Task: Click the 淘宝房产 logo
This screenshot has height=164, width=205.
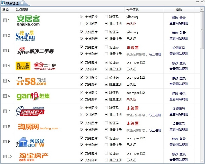Action: (x=34, y=157)
